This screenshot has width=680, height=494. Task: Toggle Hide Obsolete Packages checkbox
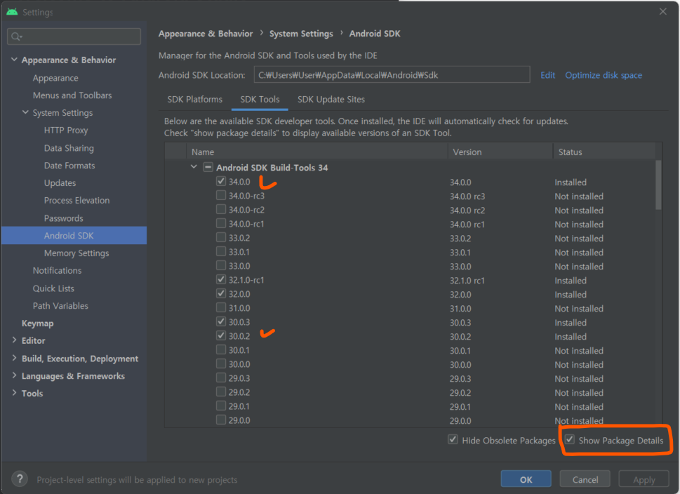(453, 440)
